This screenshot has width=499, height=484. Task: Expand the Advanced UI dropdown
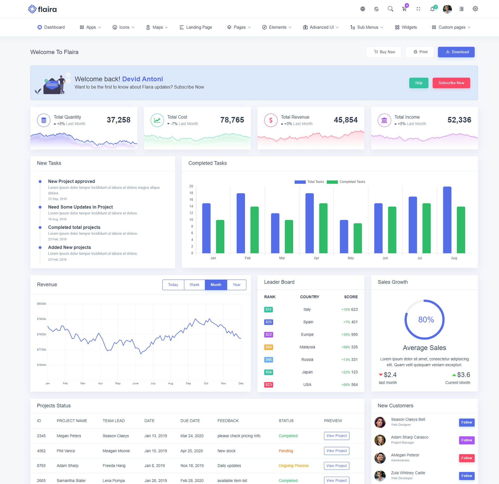321,27
